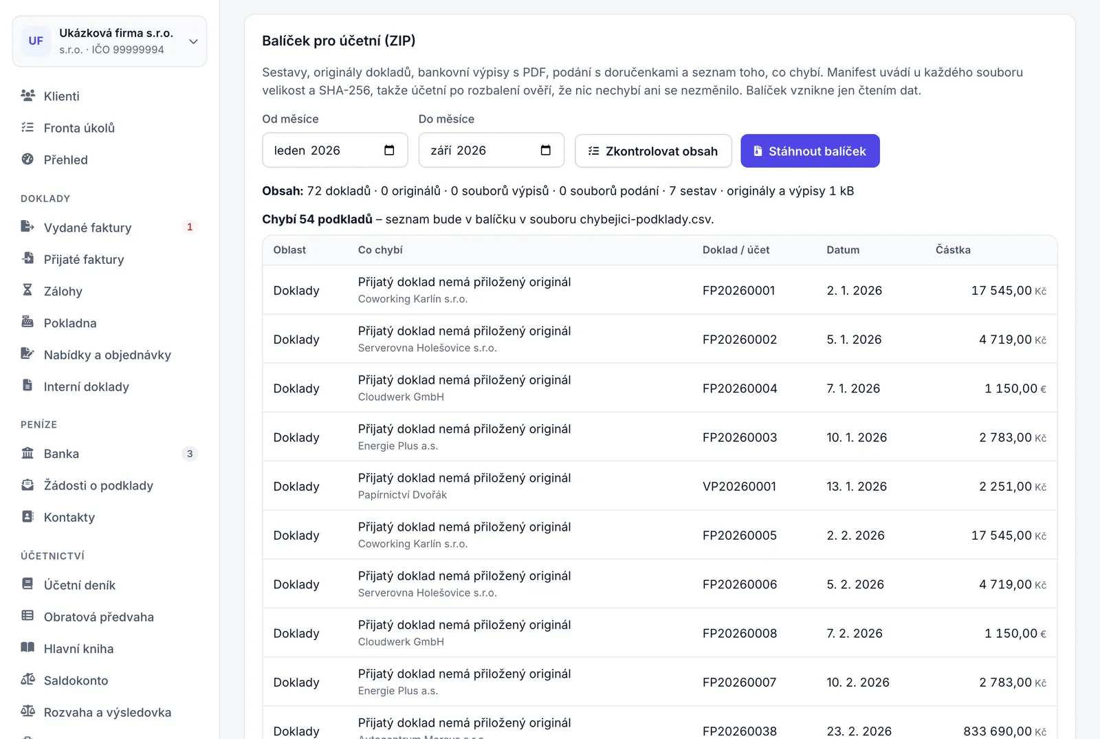Select document number VP20260001
Screen dimensions: 1100x739
pyautogui.click(x=739, y=487)
